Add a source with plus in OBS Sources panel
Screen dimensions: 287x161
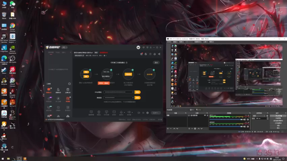(189, 129)
